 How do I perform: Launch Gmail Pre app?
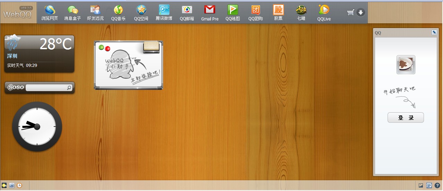coord(210,13)
